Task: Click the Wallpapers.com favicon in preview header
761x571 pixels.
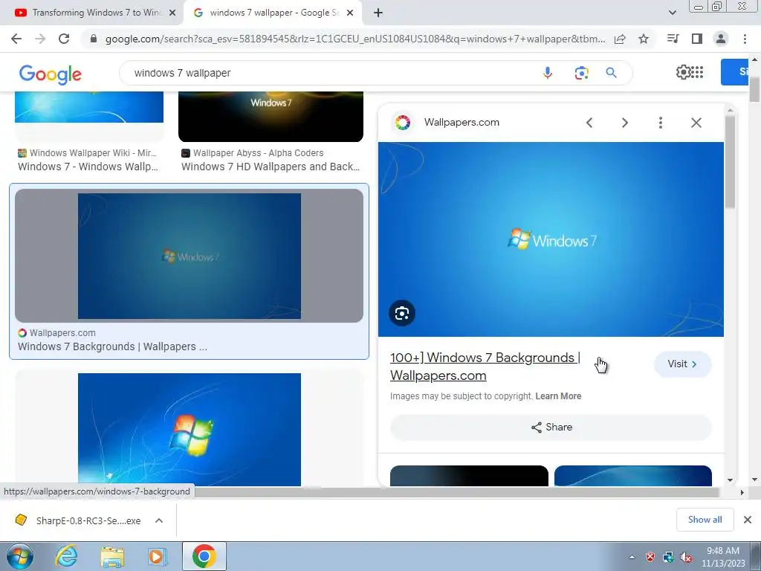Action: (403, 123)
